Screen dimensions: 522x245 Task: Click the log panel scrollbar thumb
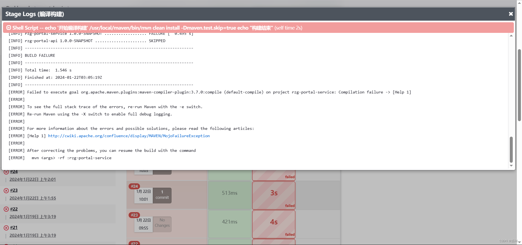click(511, 150)
